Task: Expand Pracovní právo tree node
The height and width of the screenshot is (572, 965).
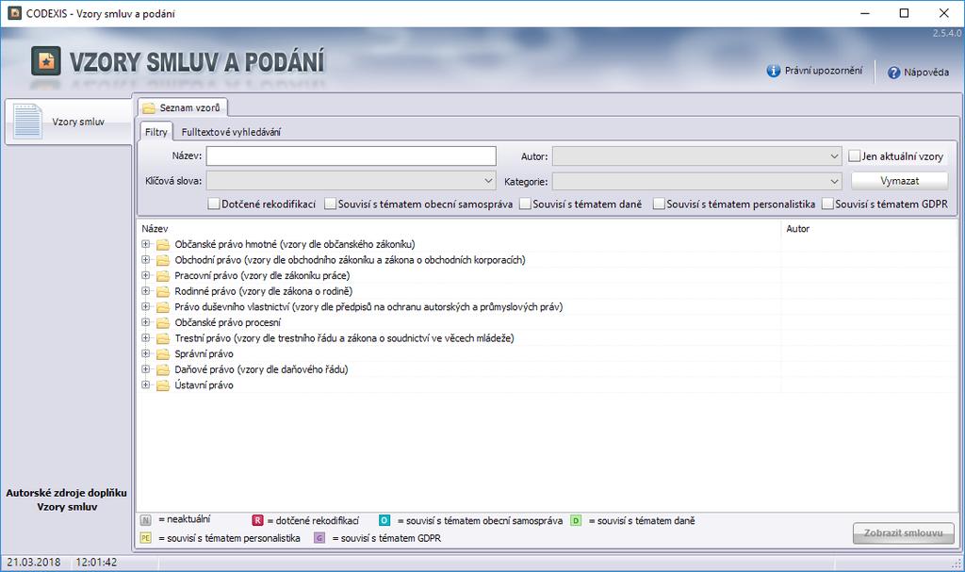Action: pos(146,275)
